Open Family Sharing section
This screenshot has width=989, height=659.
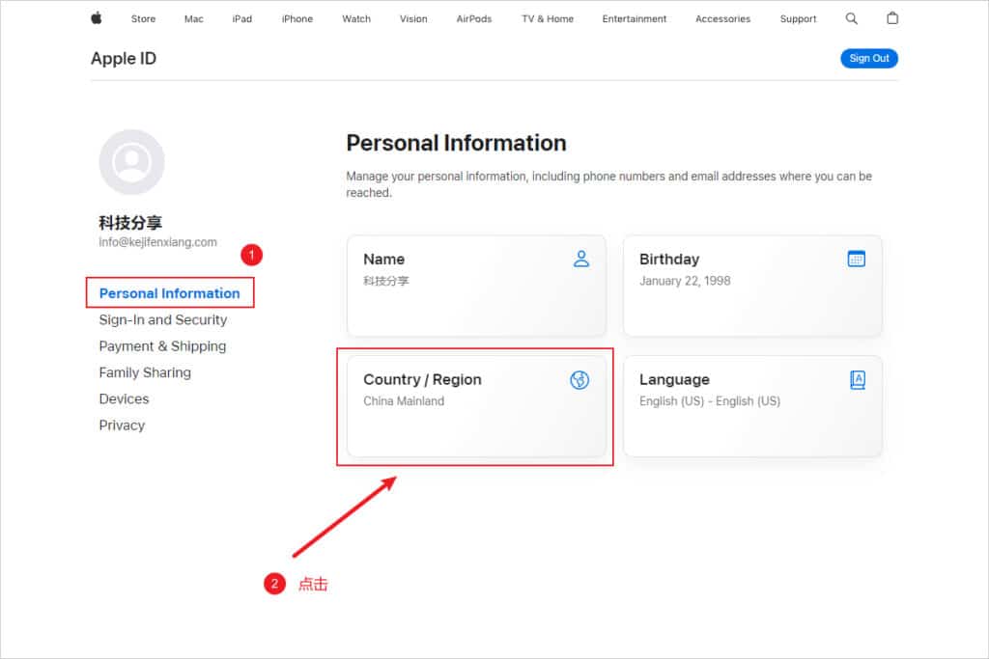pyautogui.click(x=145, y=372)
